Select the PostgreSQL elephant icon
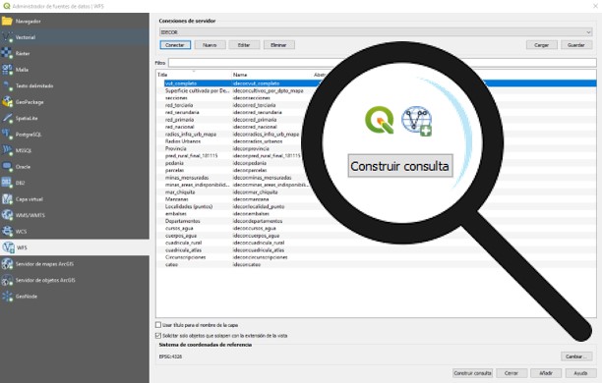The image size is (602, 383). tap(7, 135)
